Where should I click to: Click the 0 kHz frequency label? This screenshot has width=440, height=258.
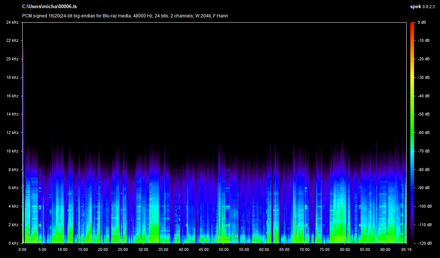point(13,243)
